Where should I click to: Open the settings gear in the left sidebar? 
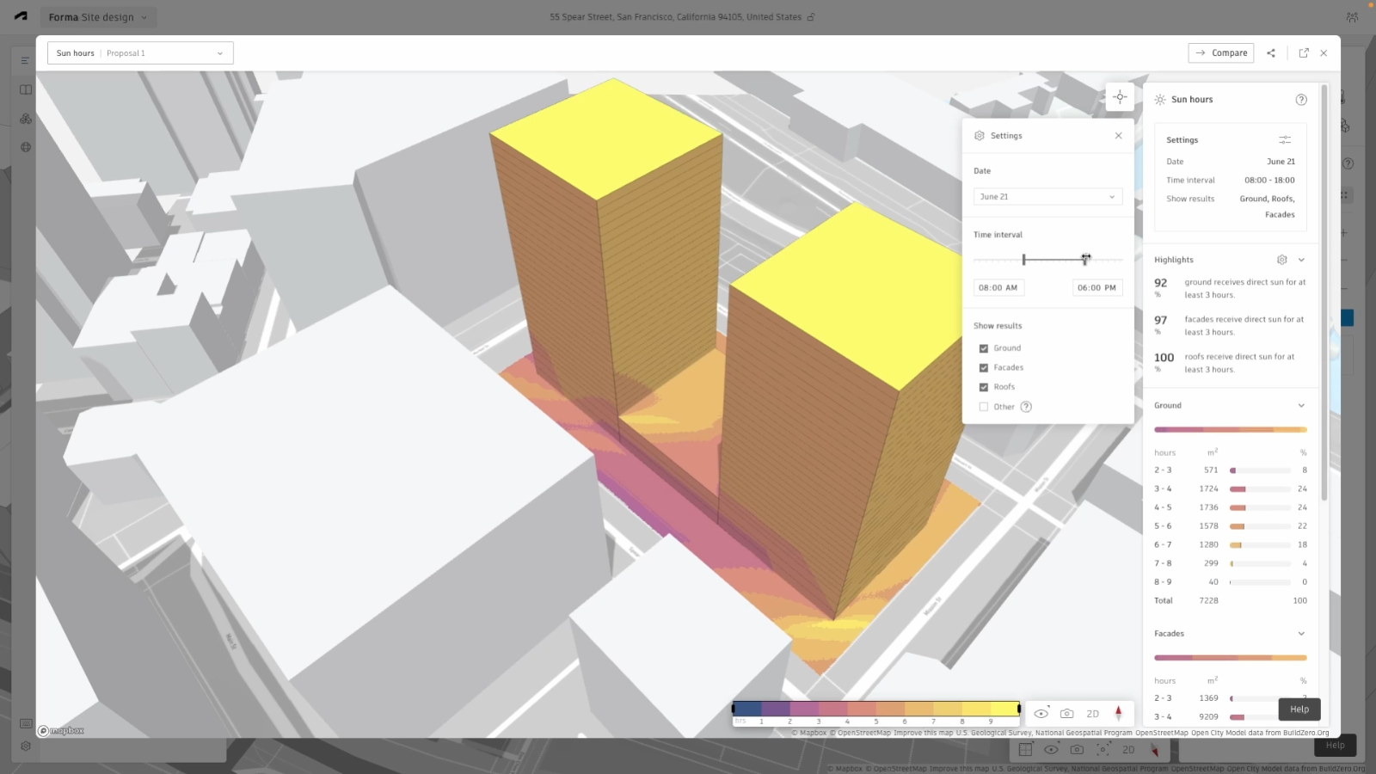pyautogui.click(x=26, y=746)
